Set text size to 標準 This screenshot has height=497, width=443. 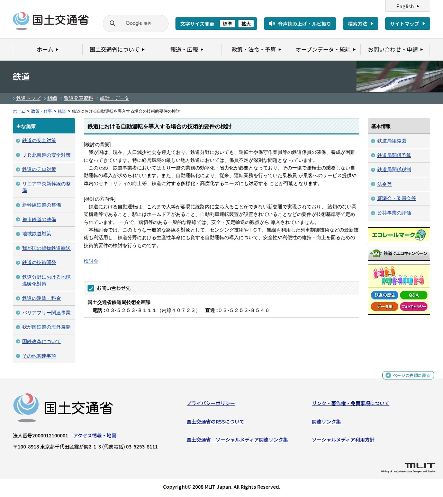[x=227, y=24]
